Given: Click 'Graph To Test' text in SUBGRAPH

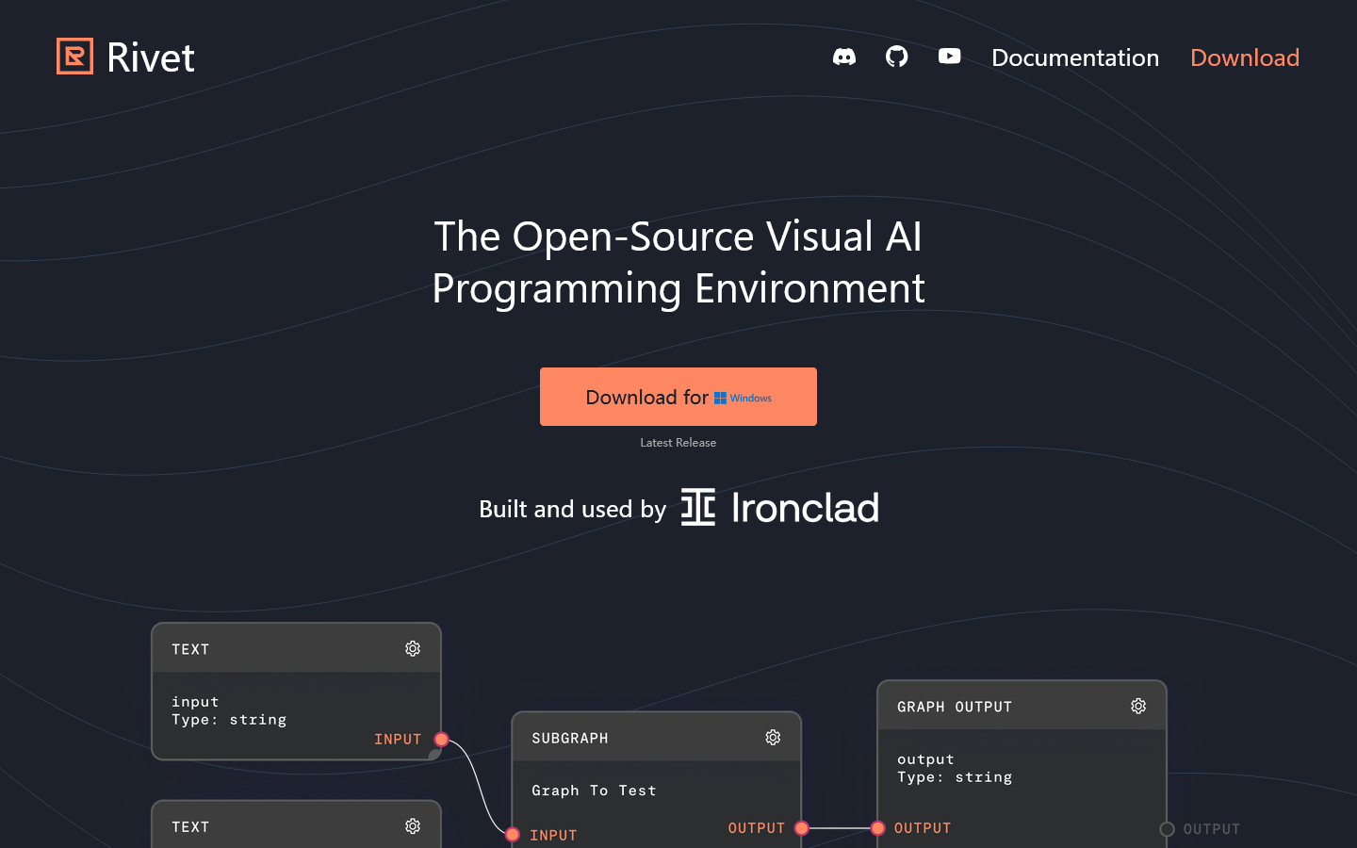Looking at the screenshot, I should coord(594,791).
